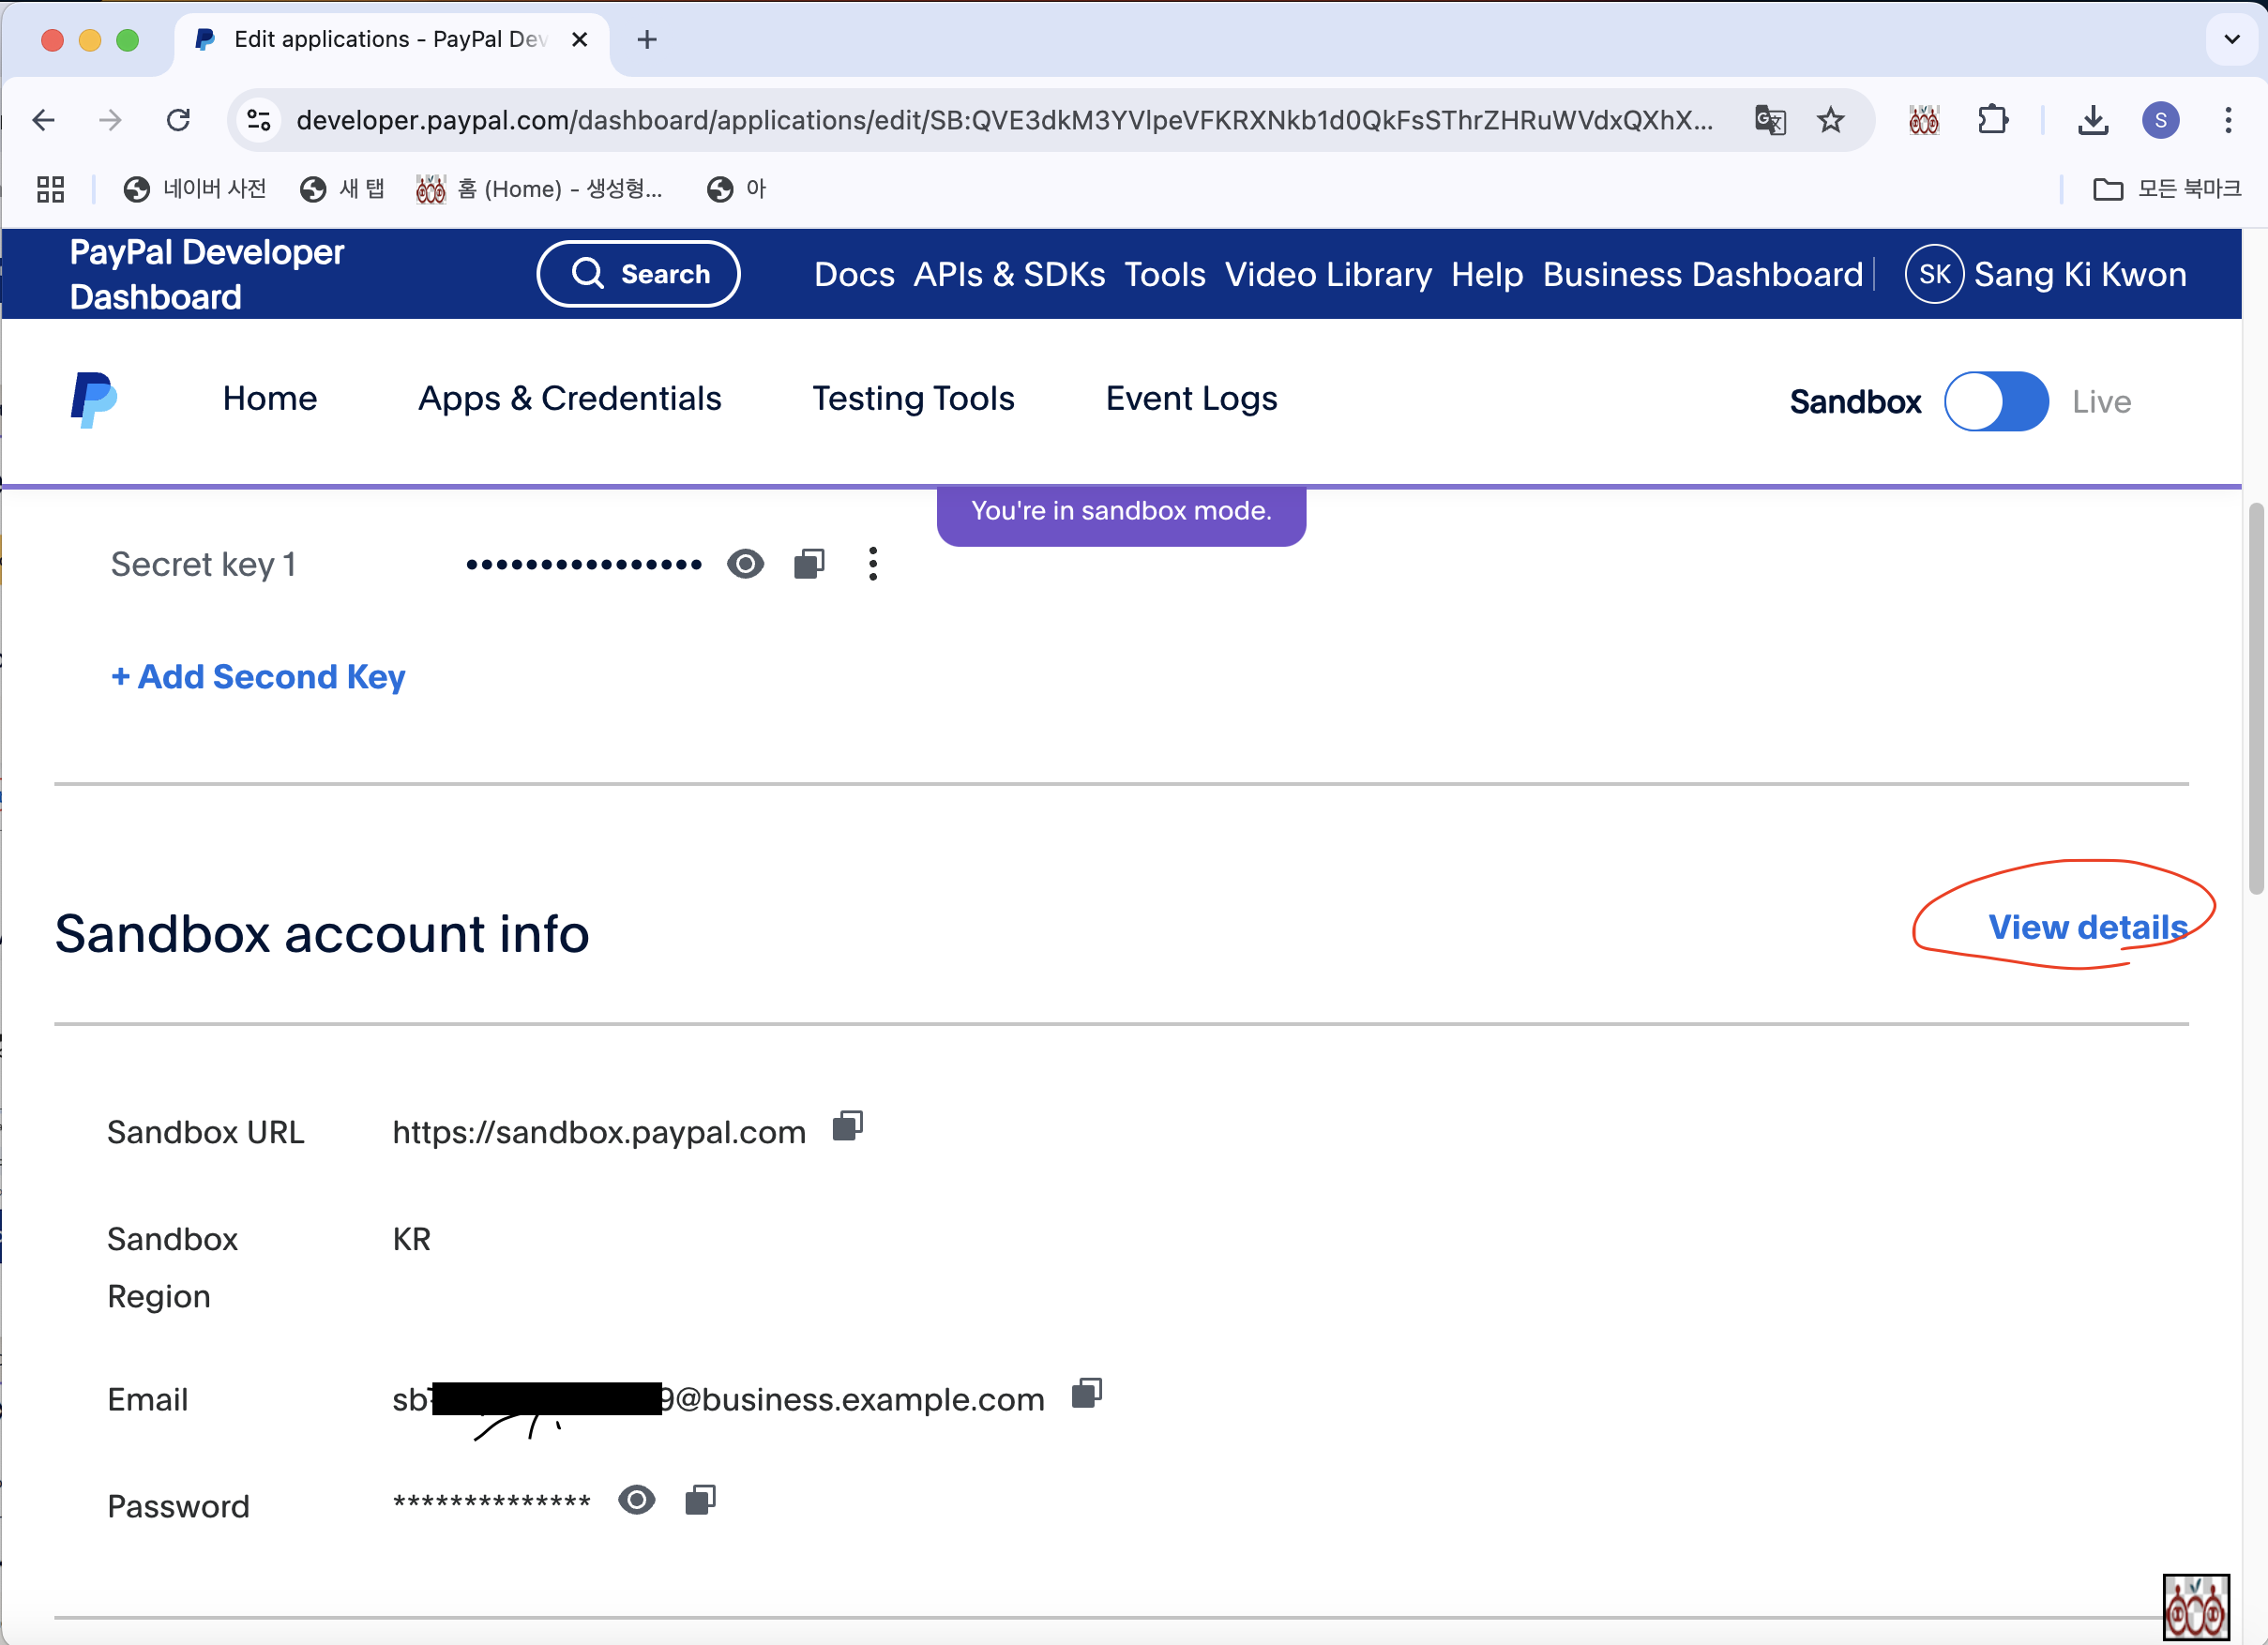Open Chrome profile S avatar

click(x=2160, y=121)
